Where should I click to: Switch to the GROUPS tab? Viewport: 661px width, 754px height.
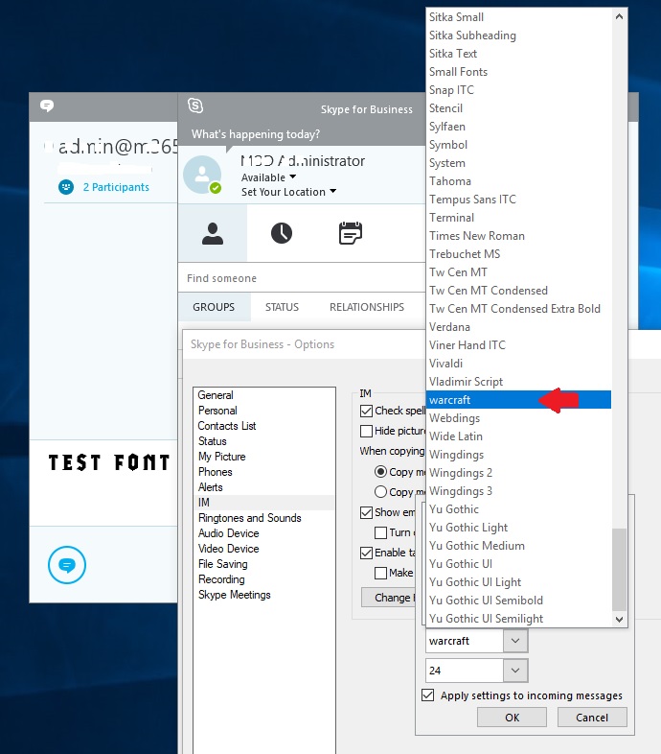click(214, 307)
